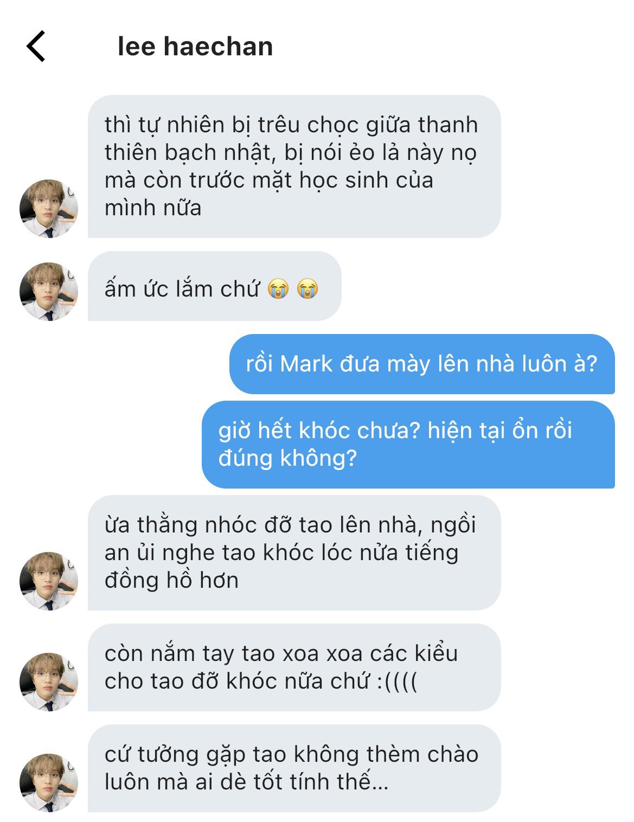The width and height of the screenshot is (634, 822).
Task: Tap the word 'Mark' in blue message
Action: pyautogui.click(x=306, y=364)
